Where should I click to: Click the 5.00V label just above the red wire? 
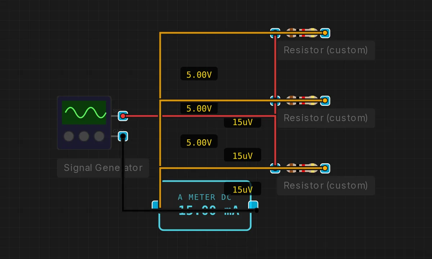coord(199,108)
